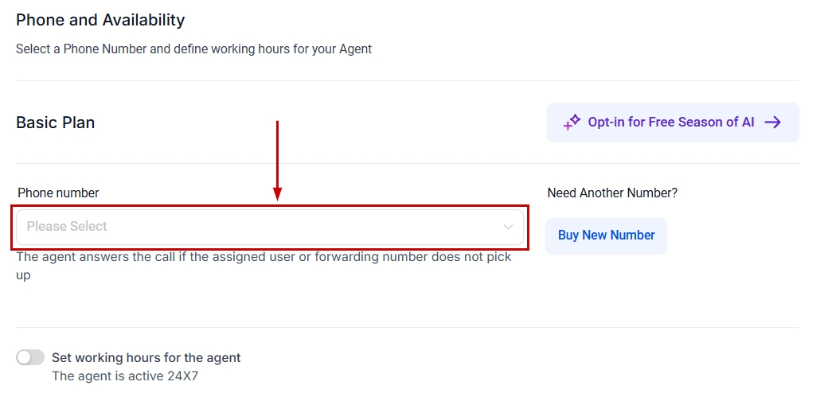Click the divider line above the working hours toggle

point(407,327)
